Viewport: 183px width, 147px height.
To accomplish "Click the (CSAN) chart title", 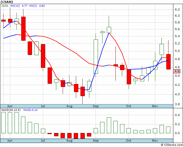I will pos(7,2).
